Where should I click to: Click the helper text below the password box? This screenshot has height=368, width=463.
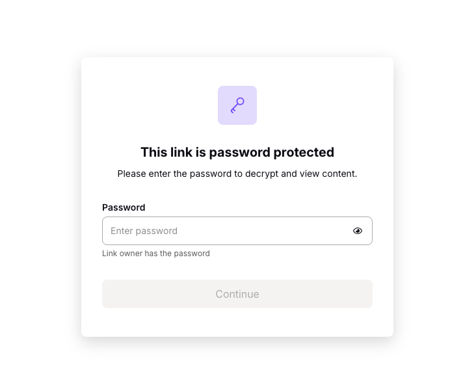[156, 254]
